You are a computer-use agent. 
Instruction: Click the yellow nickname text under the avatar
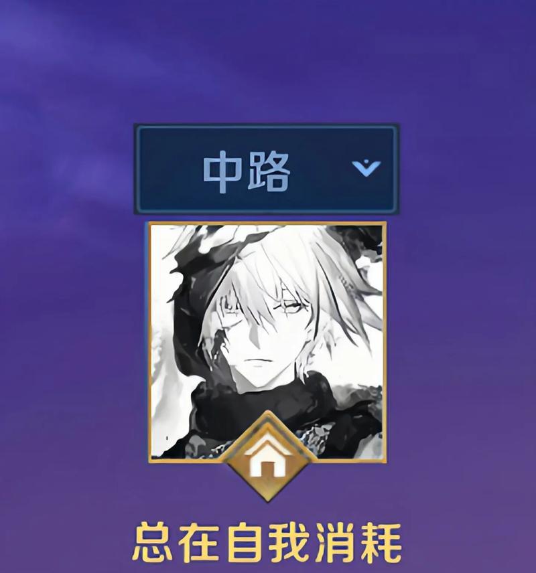pyautogui.click(x=267, y=542)
